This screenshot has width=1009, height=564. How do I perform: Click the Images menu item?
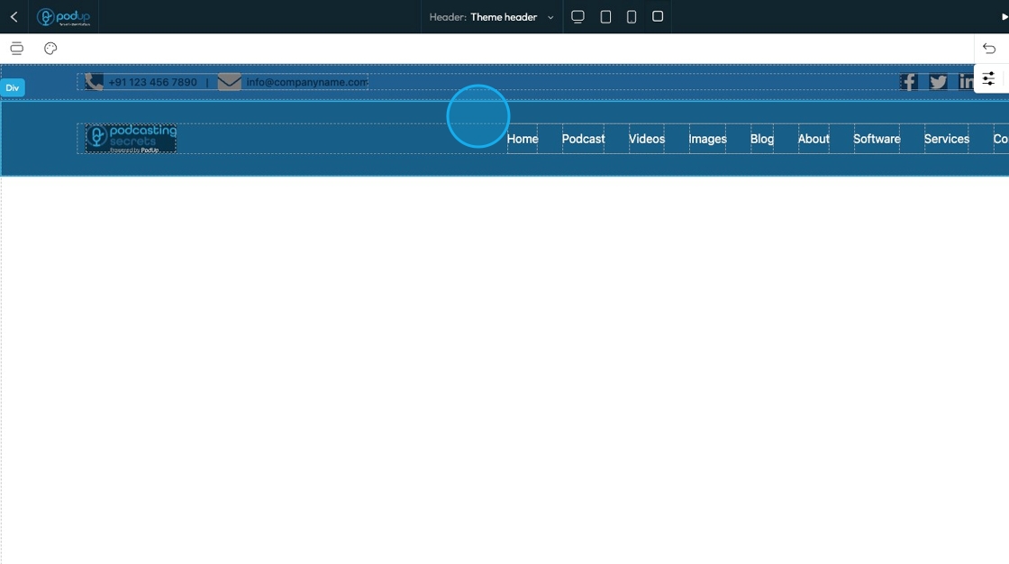[707, 139]
